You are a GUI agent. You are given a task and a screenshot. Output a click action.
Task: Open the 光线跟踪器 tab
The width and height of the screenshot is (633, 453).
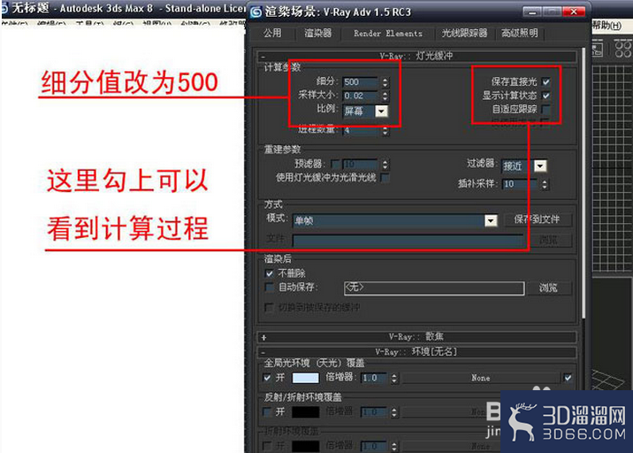tap(464, 33)
